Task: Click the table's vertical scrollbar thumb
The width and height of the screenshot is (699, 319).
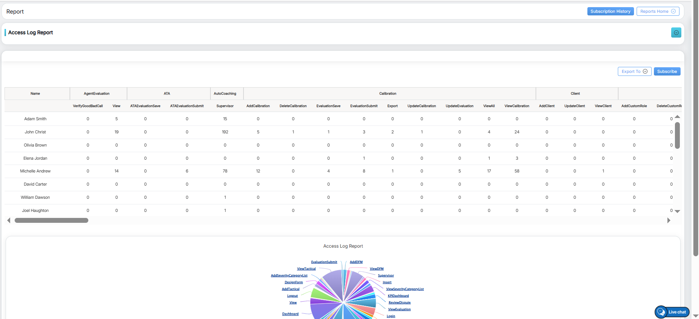Action: 677,135
